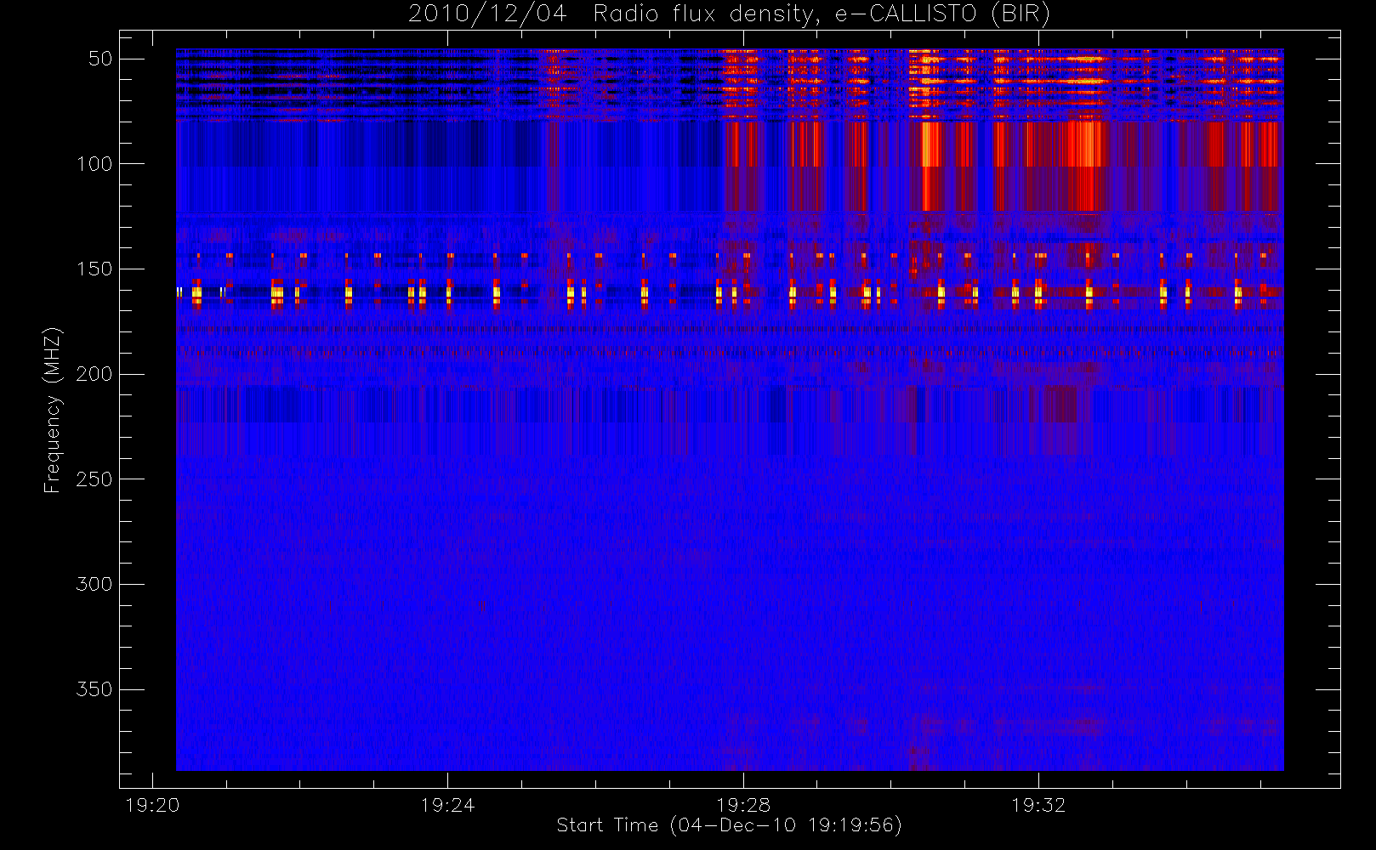1376x850 pixels.
Task: Click the plot title '2010/12/04 Radio flux density, e-CALLISTO (BIR)'
Action: coord(729,14)
